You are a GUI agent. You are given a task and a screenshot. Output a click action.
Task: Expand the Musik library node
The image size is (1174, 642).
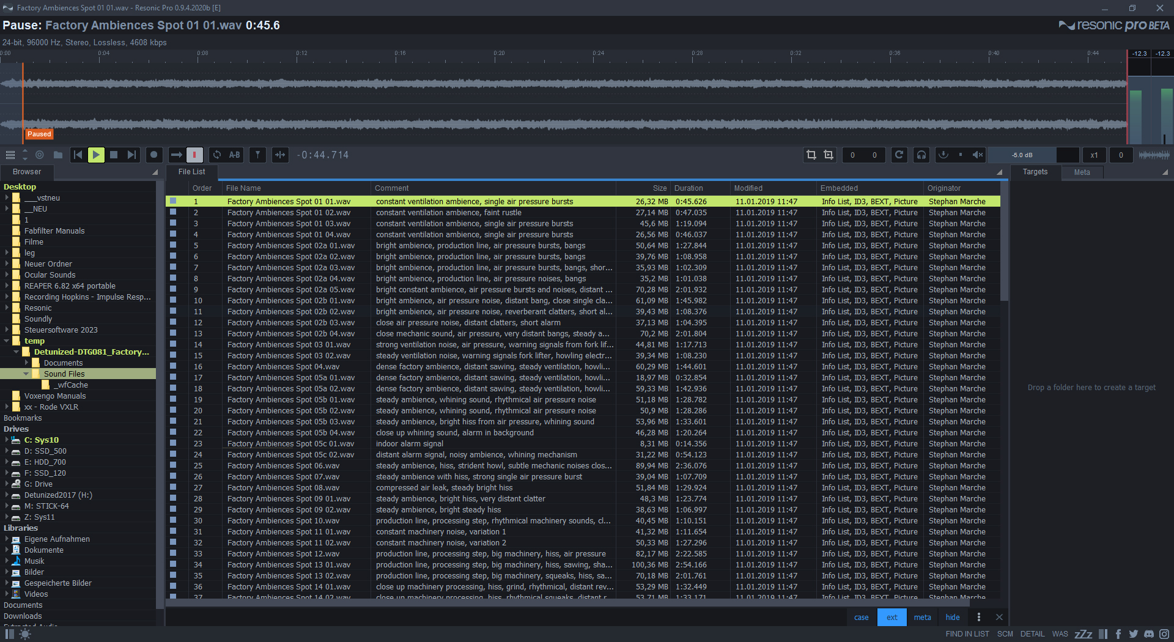tap(7, 561)
